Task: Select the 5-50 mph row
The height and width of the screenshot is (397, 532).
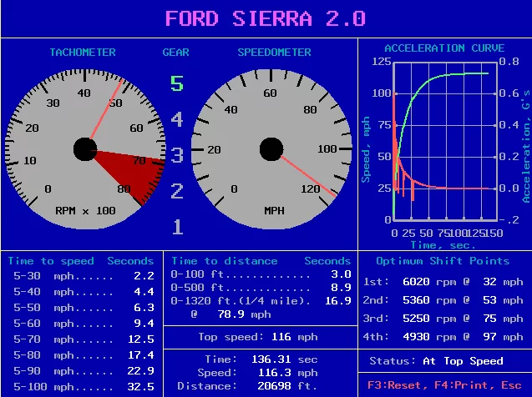Action: click(84, 308)
